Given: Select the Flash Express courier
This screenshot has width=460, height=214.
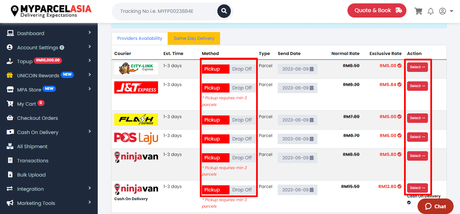Looking at the screenshot, I should point(418,118).
